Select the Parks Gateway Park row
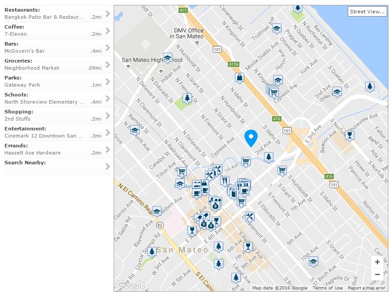The width and height of the screenshot is (392, 293). pos(54,81)
